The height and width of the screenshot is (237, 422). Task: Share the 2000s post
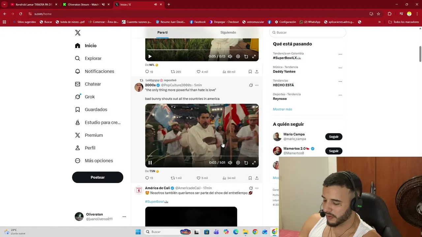(257, 178)
